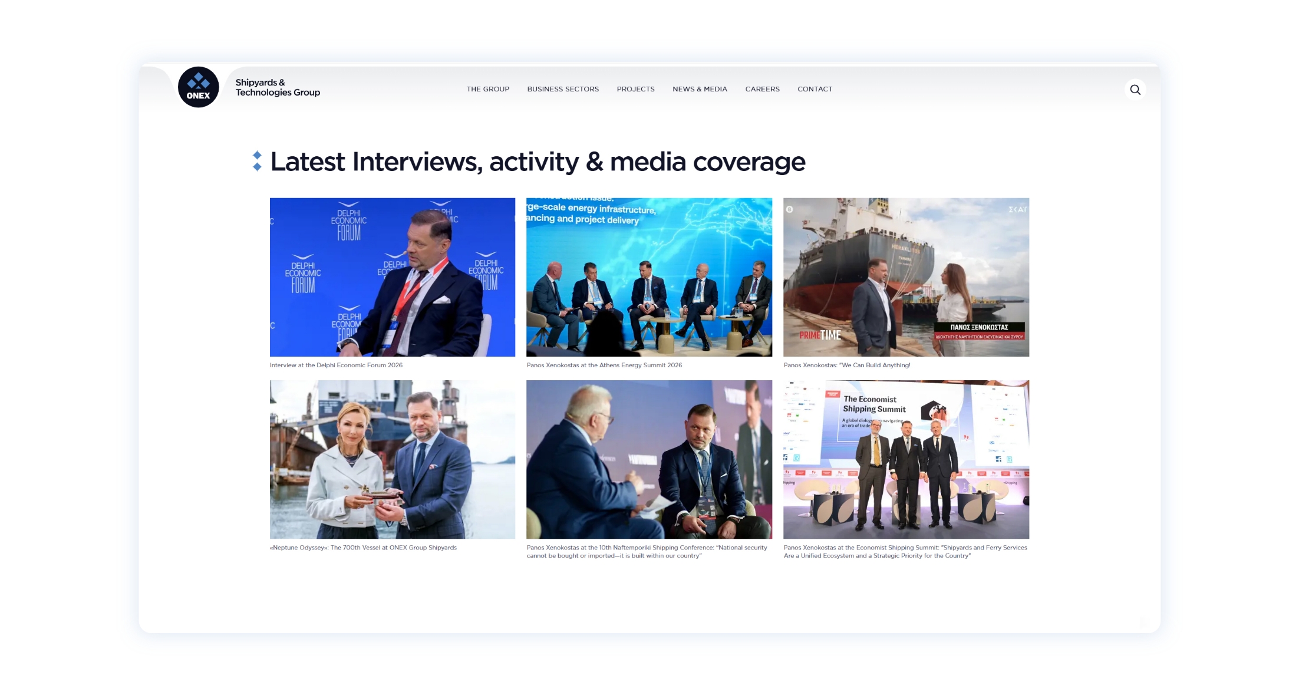Click the 'Latest Interviews, activity & media coverage' heading

tap(538, 162)
